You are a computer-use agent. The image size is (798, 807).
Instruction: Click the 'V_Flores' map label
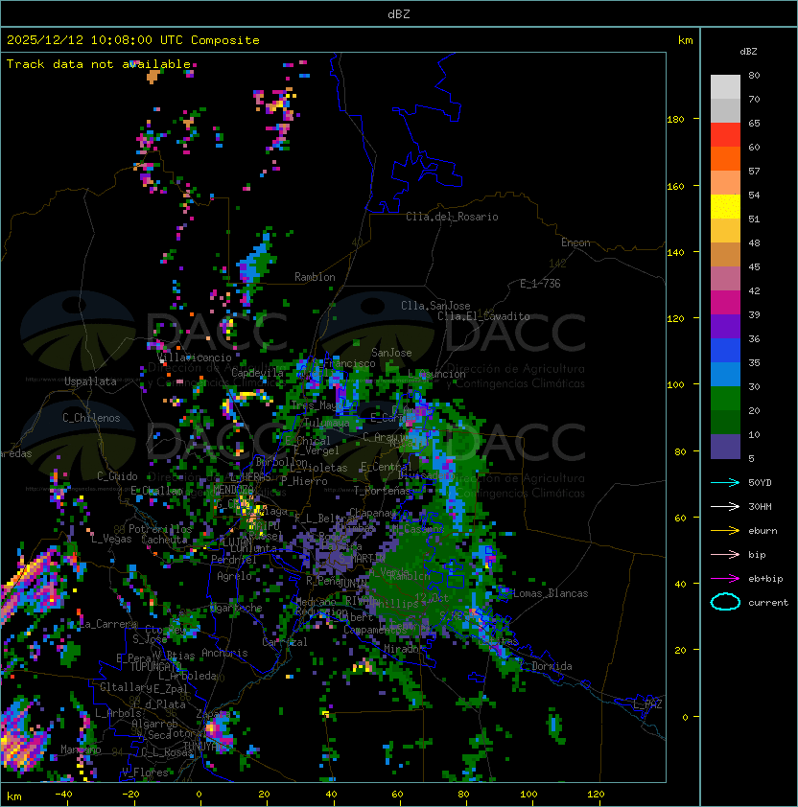(x=145, y=772)
